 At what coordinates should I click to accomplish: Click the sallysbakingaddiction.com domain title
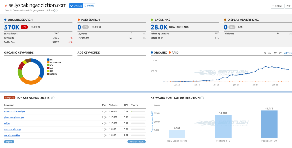tap(37, 5)
